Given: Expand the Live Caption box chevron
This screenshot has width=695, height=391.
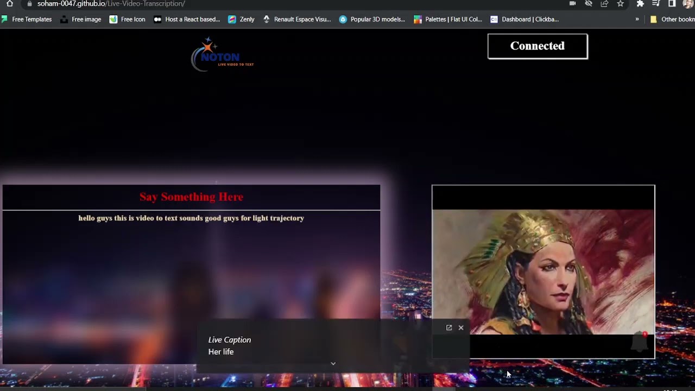Looking at the screenshot, I should point(333,363).
